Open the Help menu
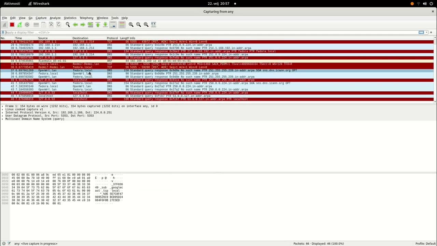 tap(125, 18)
